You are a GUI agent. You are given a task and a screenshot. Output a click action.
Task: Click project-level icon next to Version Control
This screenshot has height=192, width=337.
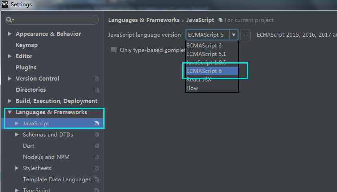pos(97,79)
